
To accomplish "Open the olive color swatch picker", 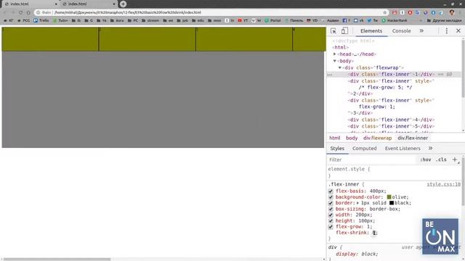I will pyautogui.click(x=389, y=197).
